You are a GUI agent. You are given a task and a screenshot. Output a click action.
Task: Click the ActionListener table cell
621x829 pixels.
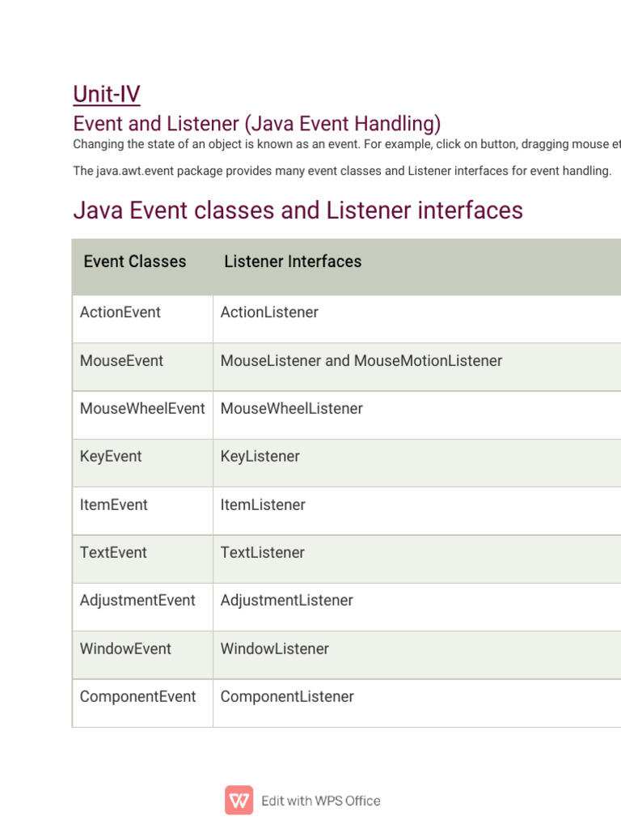click(269, 312)
